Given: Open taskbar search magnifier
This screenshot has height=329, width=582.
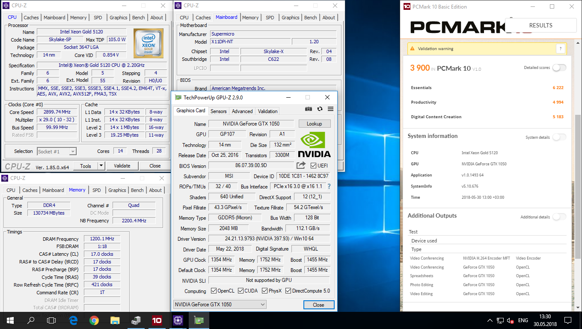Looking at the screenshot, I should 31,320.
